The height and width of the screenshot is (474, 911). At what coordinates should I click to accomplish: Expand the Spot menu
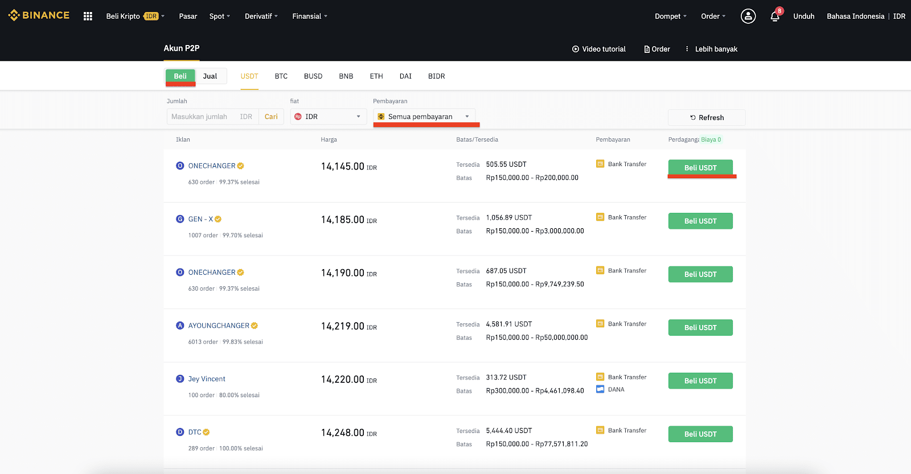click(220, 16)
